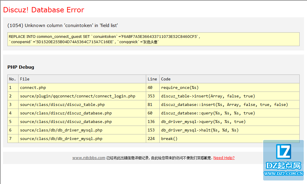Click row number 4 in the No. column
The width and height of the screenshot is (307, 184).
[x=13, y=113]
